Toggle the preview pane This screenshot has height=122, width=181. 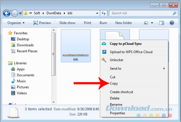162,23
